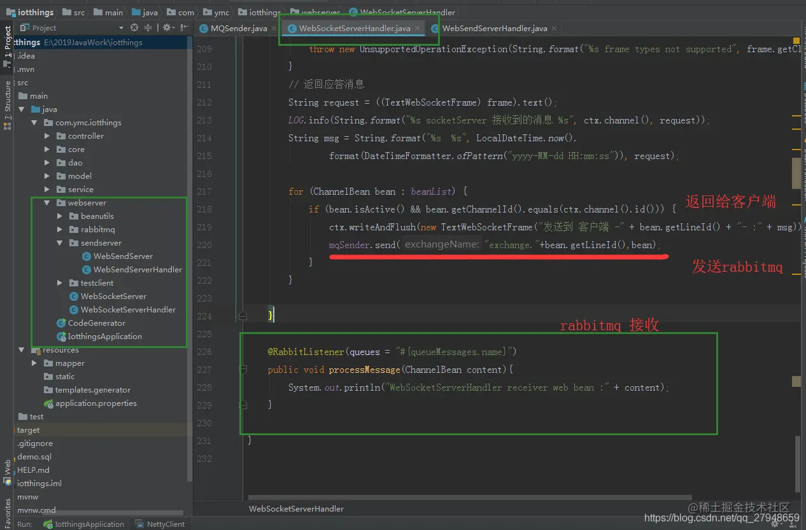This screenshot has height=530, width=806.
Task: Open the Favorites tool window stripe
Action: (7, 512)
